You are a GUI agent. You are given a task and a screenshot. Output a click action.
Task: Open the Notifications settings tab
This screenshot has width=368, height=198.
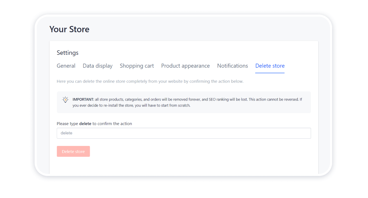click(232, 66)
